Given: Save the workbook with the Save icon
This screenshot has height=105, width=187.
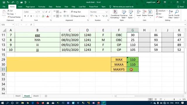Looking at the screenshot, I should [x=4, y=2].
